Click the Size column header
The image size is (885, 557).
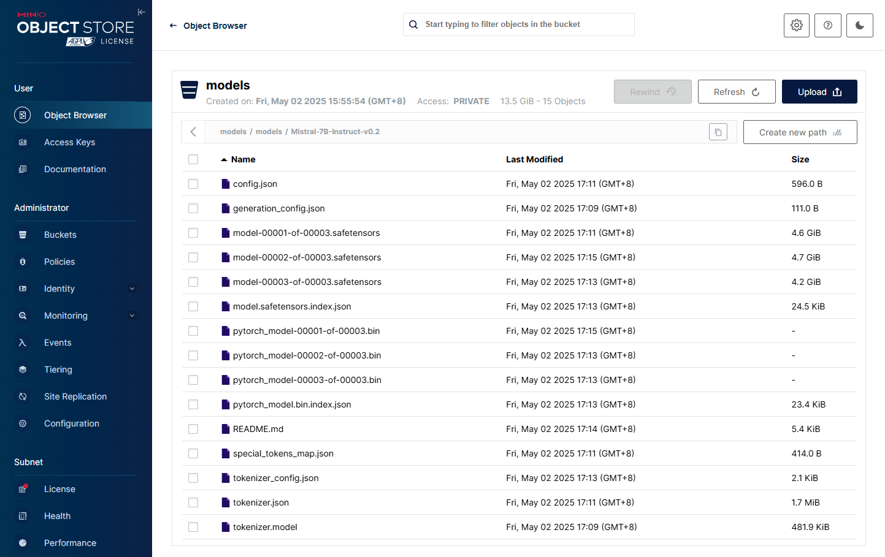pyautogui.click(x=800, y=159)
